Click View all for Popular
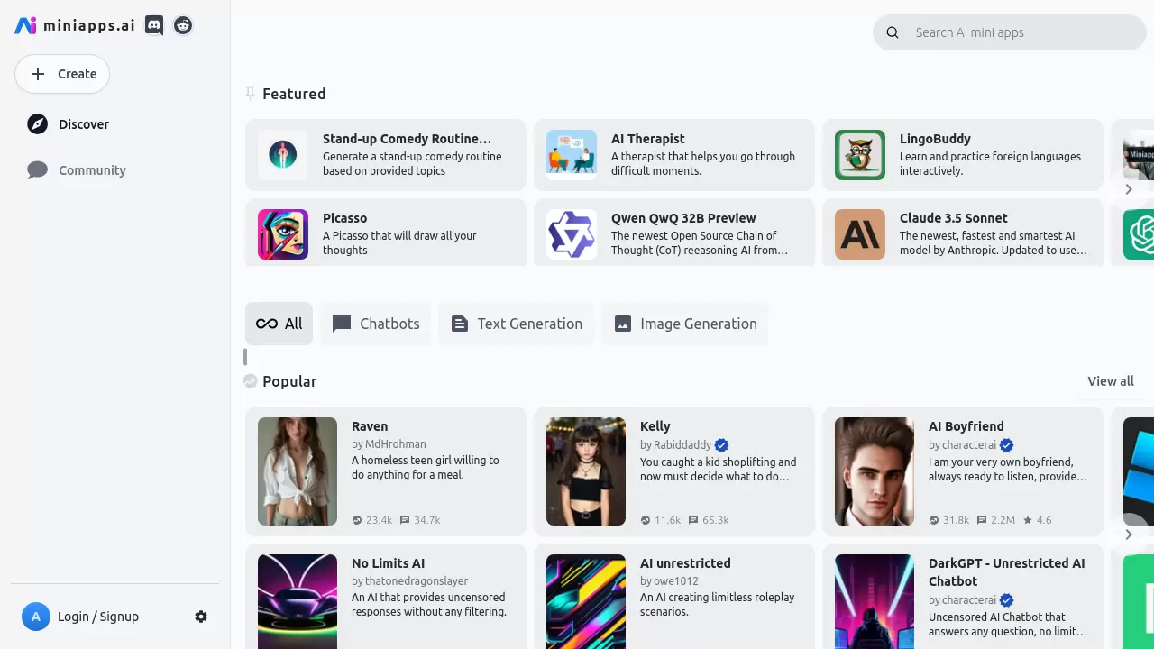 1111,381
